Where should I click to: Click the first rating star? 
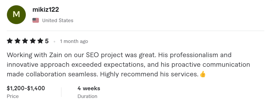coord(10,41)
